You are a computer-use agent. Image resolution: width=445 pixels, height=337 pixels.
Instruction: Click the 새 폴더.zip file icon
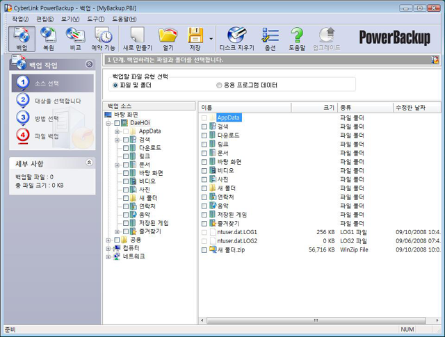[213, 249]
